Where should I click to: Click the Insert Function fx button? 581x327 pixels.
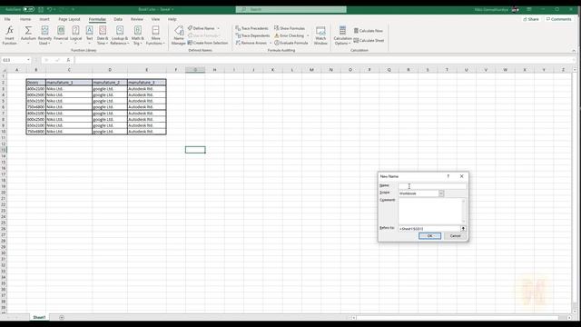click(10, 35)
